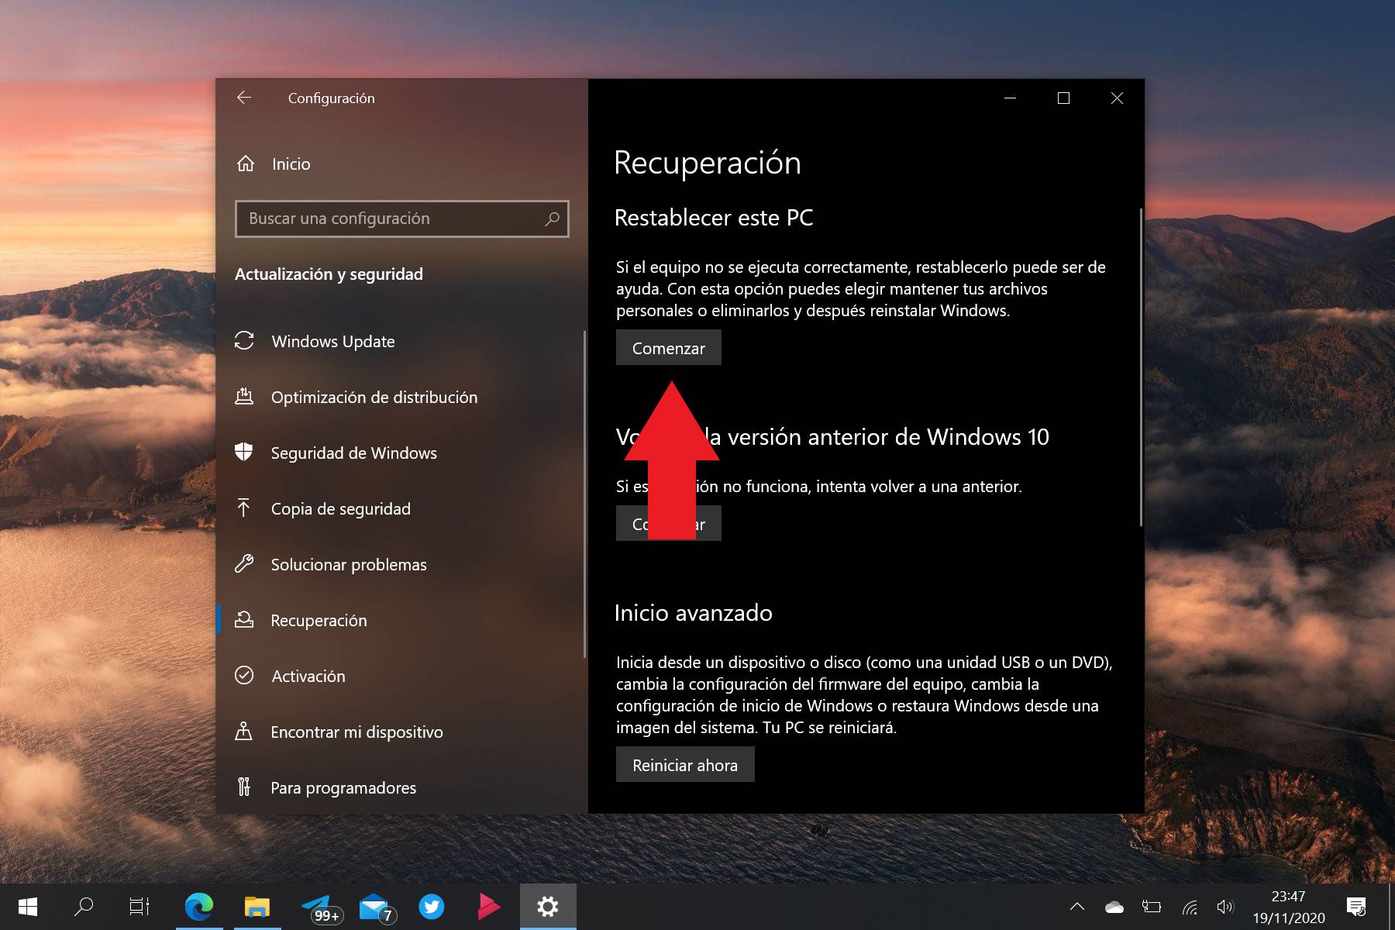Close the Configuración window
This screenshot has height=930, width=1395.
[1117, 98]
